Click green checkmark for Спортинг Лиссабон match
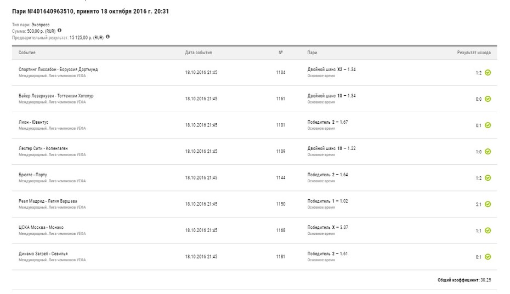 488,72
